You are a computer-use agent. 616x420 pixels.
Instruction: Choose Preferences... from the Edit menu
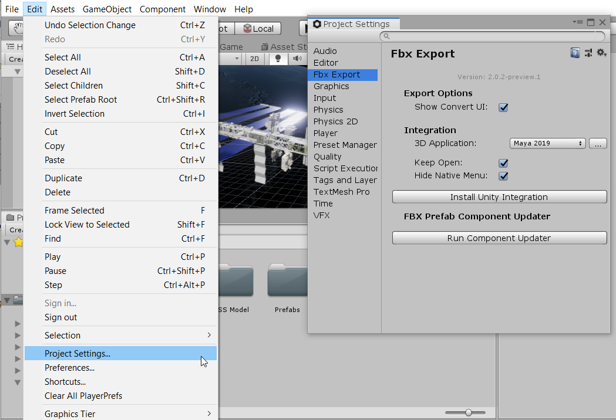[x=69, y=368]
